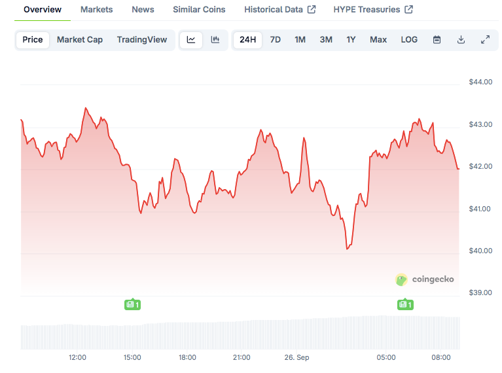
Task: Click the $40.00 price axis label
Action: [x=480, y=251]
